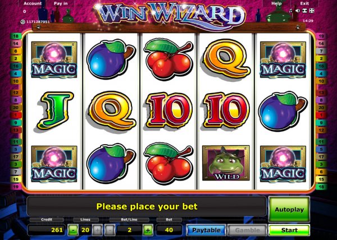Click the Account label
This screenshot has width=337, height=240.
pos(33,3)
